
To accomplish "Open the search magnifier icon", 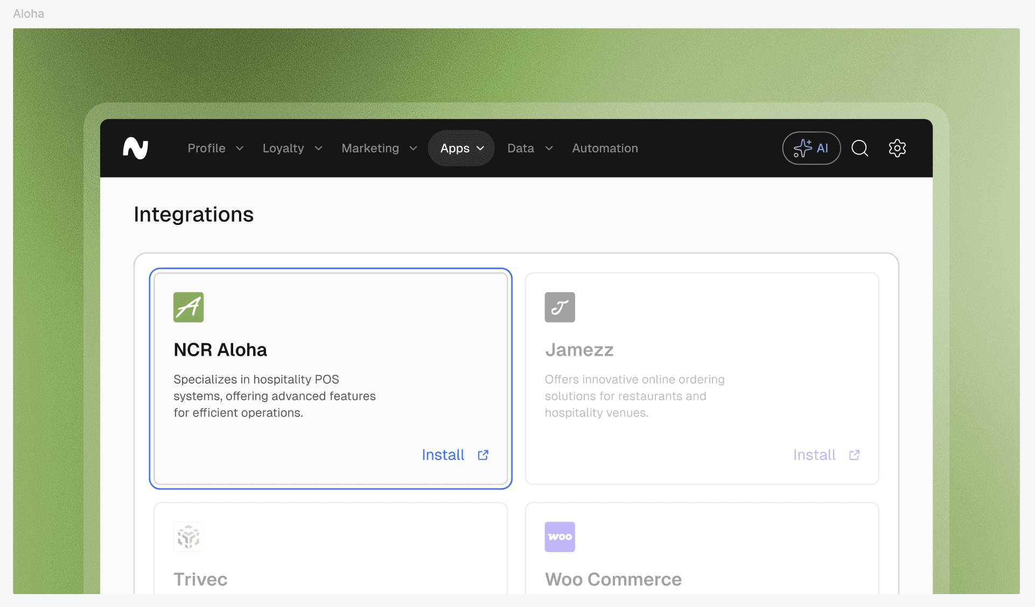I will pyautogui.click(x=859, y=148).
